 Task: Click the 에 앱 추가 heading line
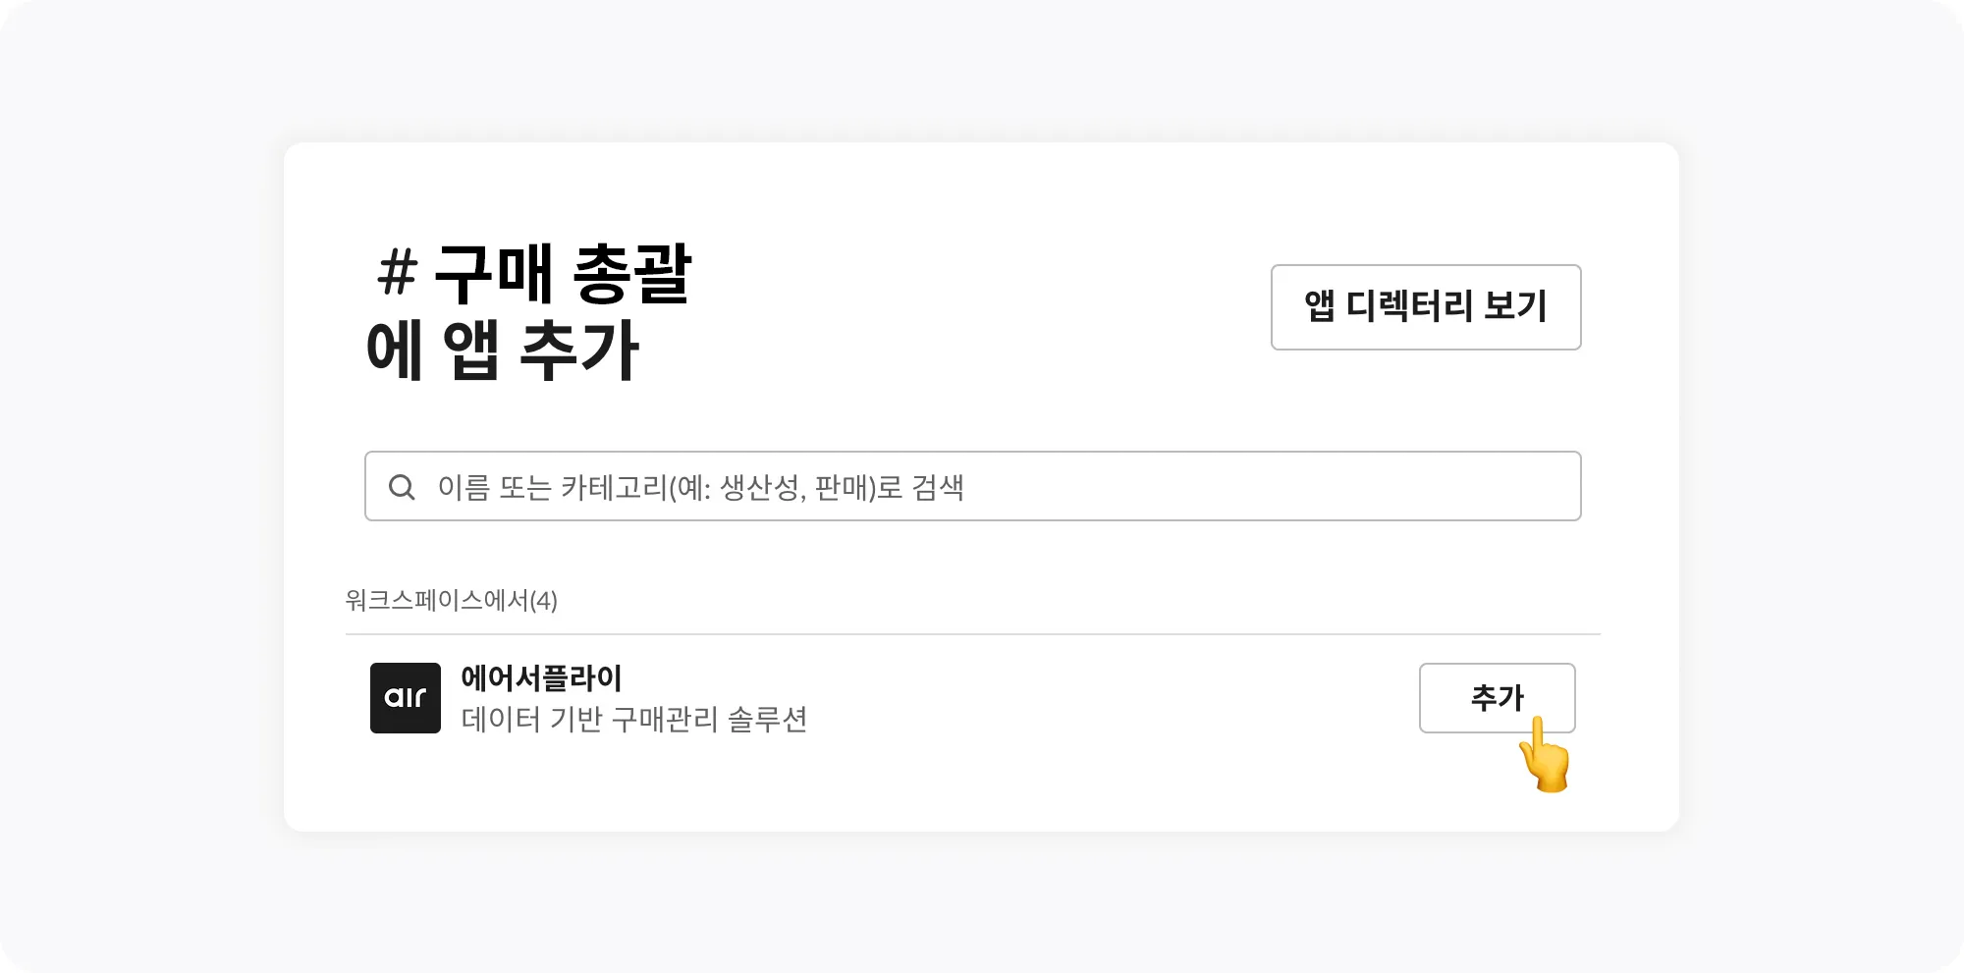[502, 351]
